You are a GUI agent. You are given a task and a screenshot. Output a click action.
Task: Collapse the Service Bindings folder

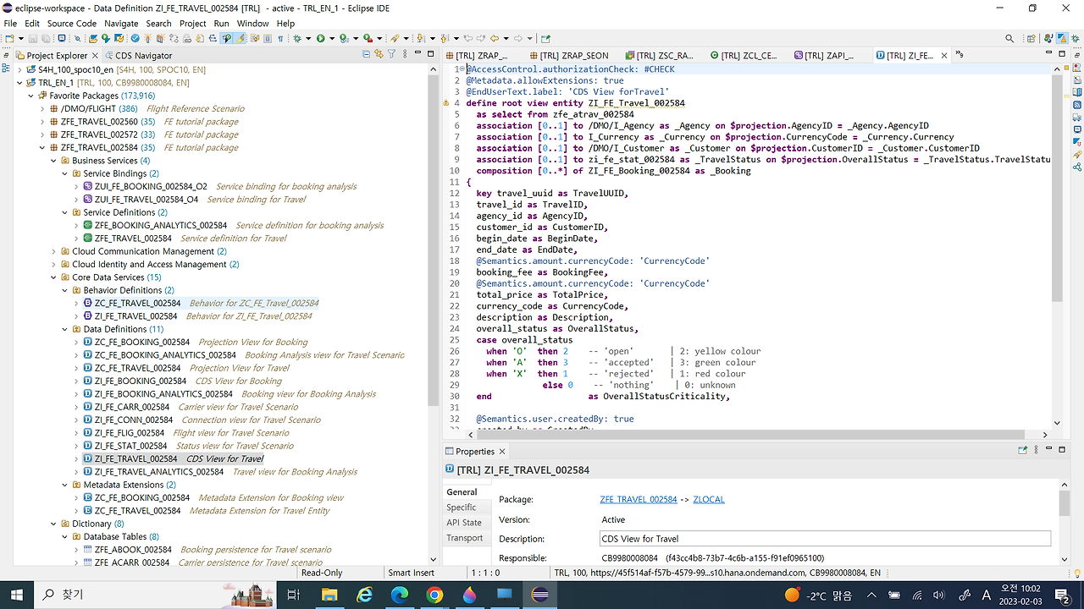click(65, 173)
